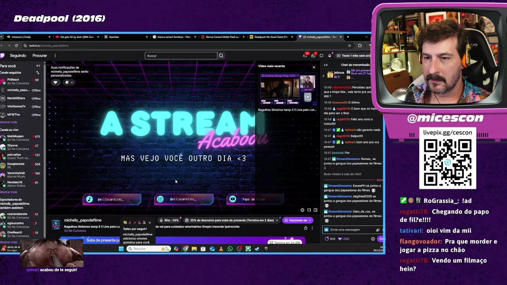Click the search magnifier button
Image resolution: width=507 pixels, height=285 pixels.
221,56
